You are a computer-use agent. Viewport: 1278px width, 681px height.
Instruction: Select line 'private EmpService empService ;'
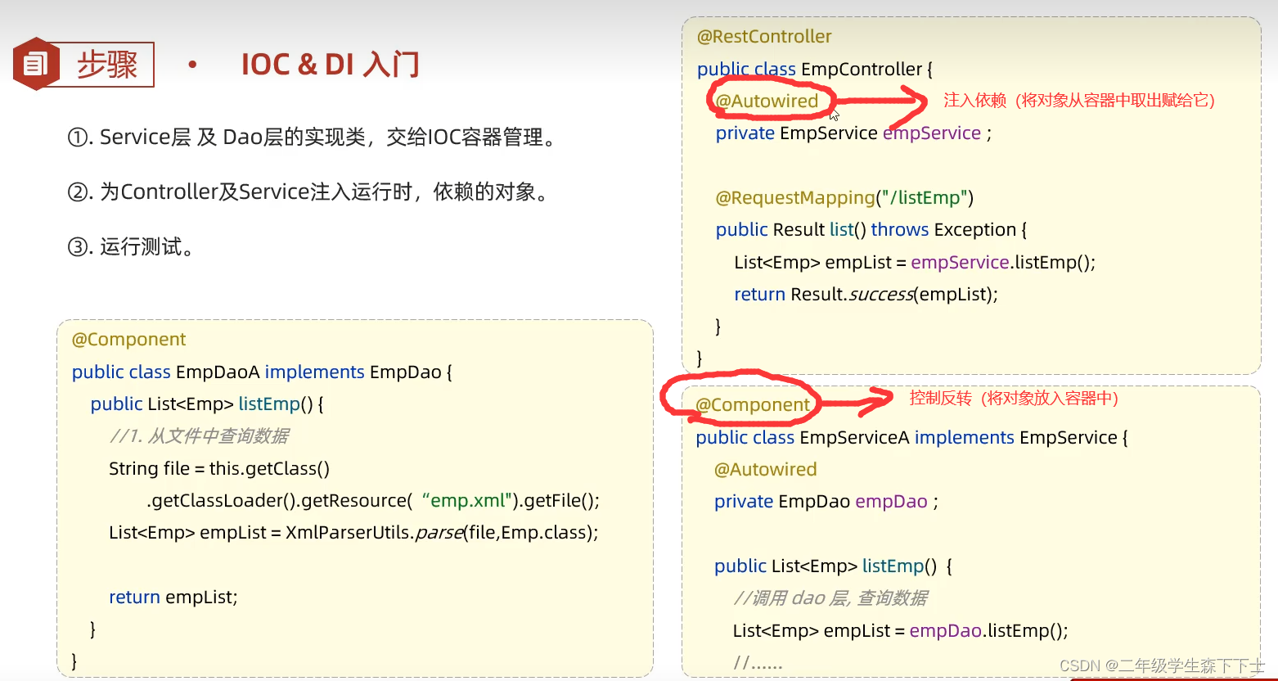coord(853,133)
